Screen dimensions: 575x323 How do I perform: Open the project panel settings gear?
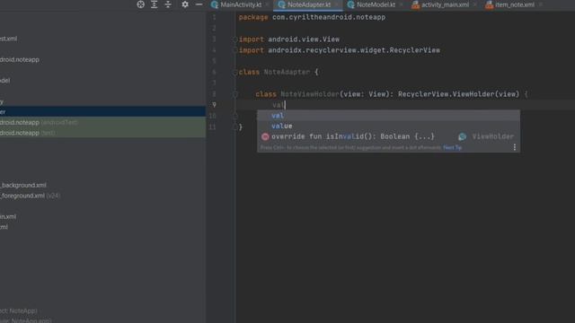185,4
